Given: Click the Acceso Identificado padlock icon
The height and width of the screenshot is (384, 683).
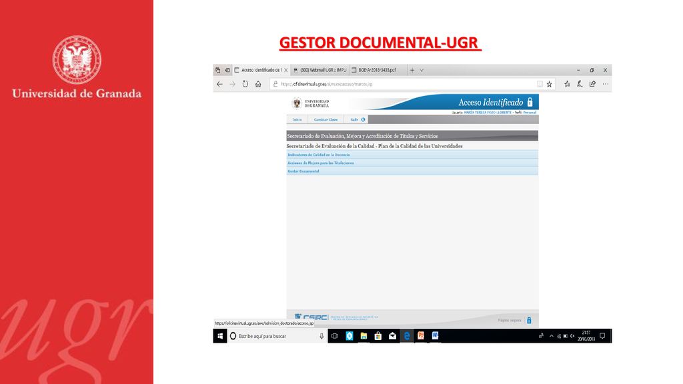Looking at the screenshot, I should [x=530, y=102].
